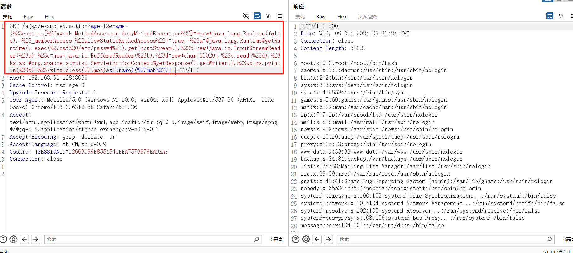
Task: Select response Hex tab
Action: pos(342,17)
